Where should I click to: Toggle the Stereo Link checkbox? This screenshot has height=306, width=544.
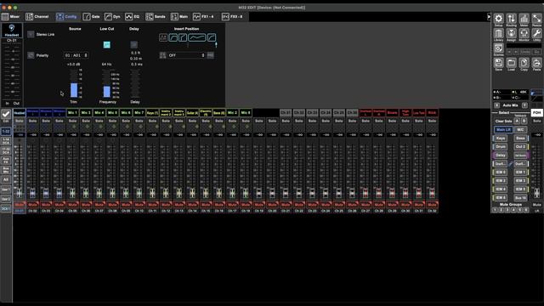pos(31,34)
